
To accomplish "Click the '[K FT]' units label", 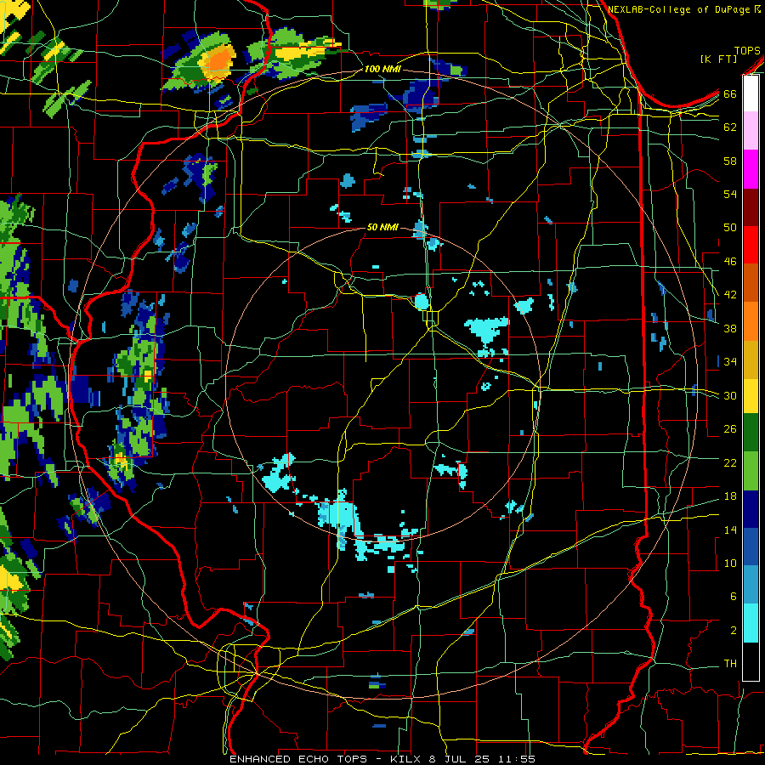I will [x=718, y=59].
